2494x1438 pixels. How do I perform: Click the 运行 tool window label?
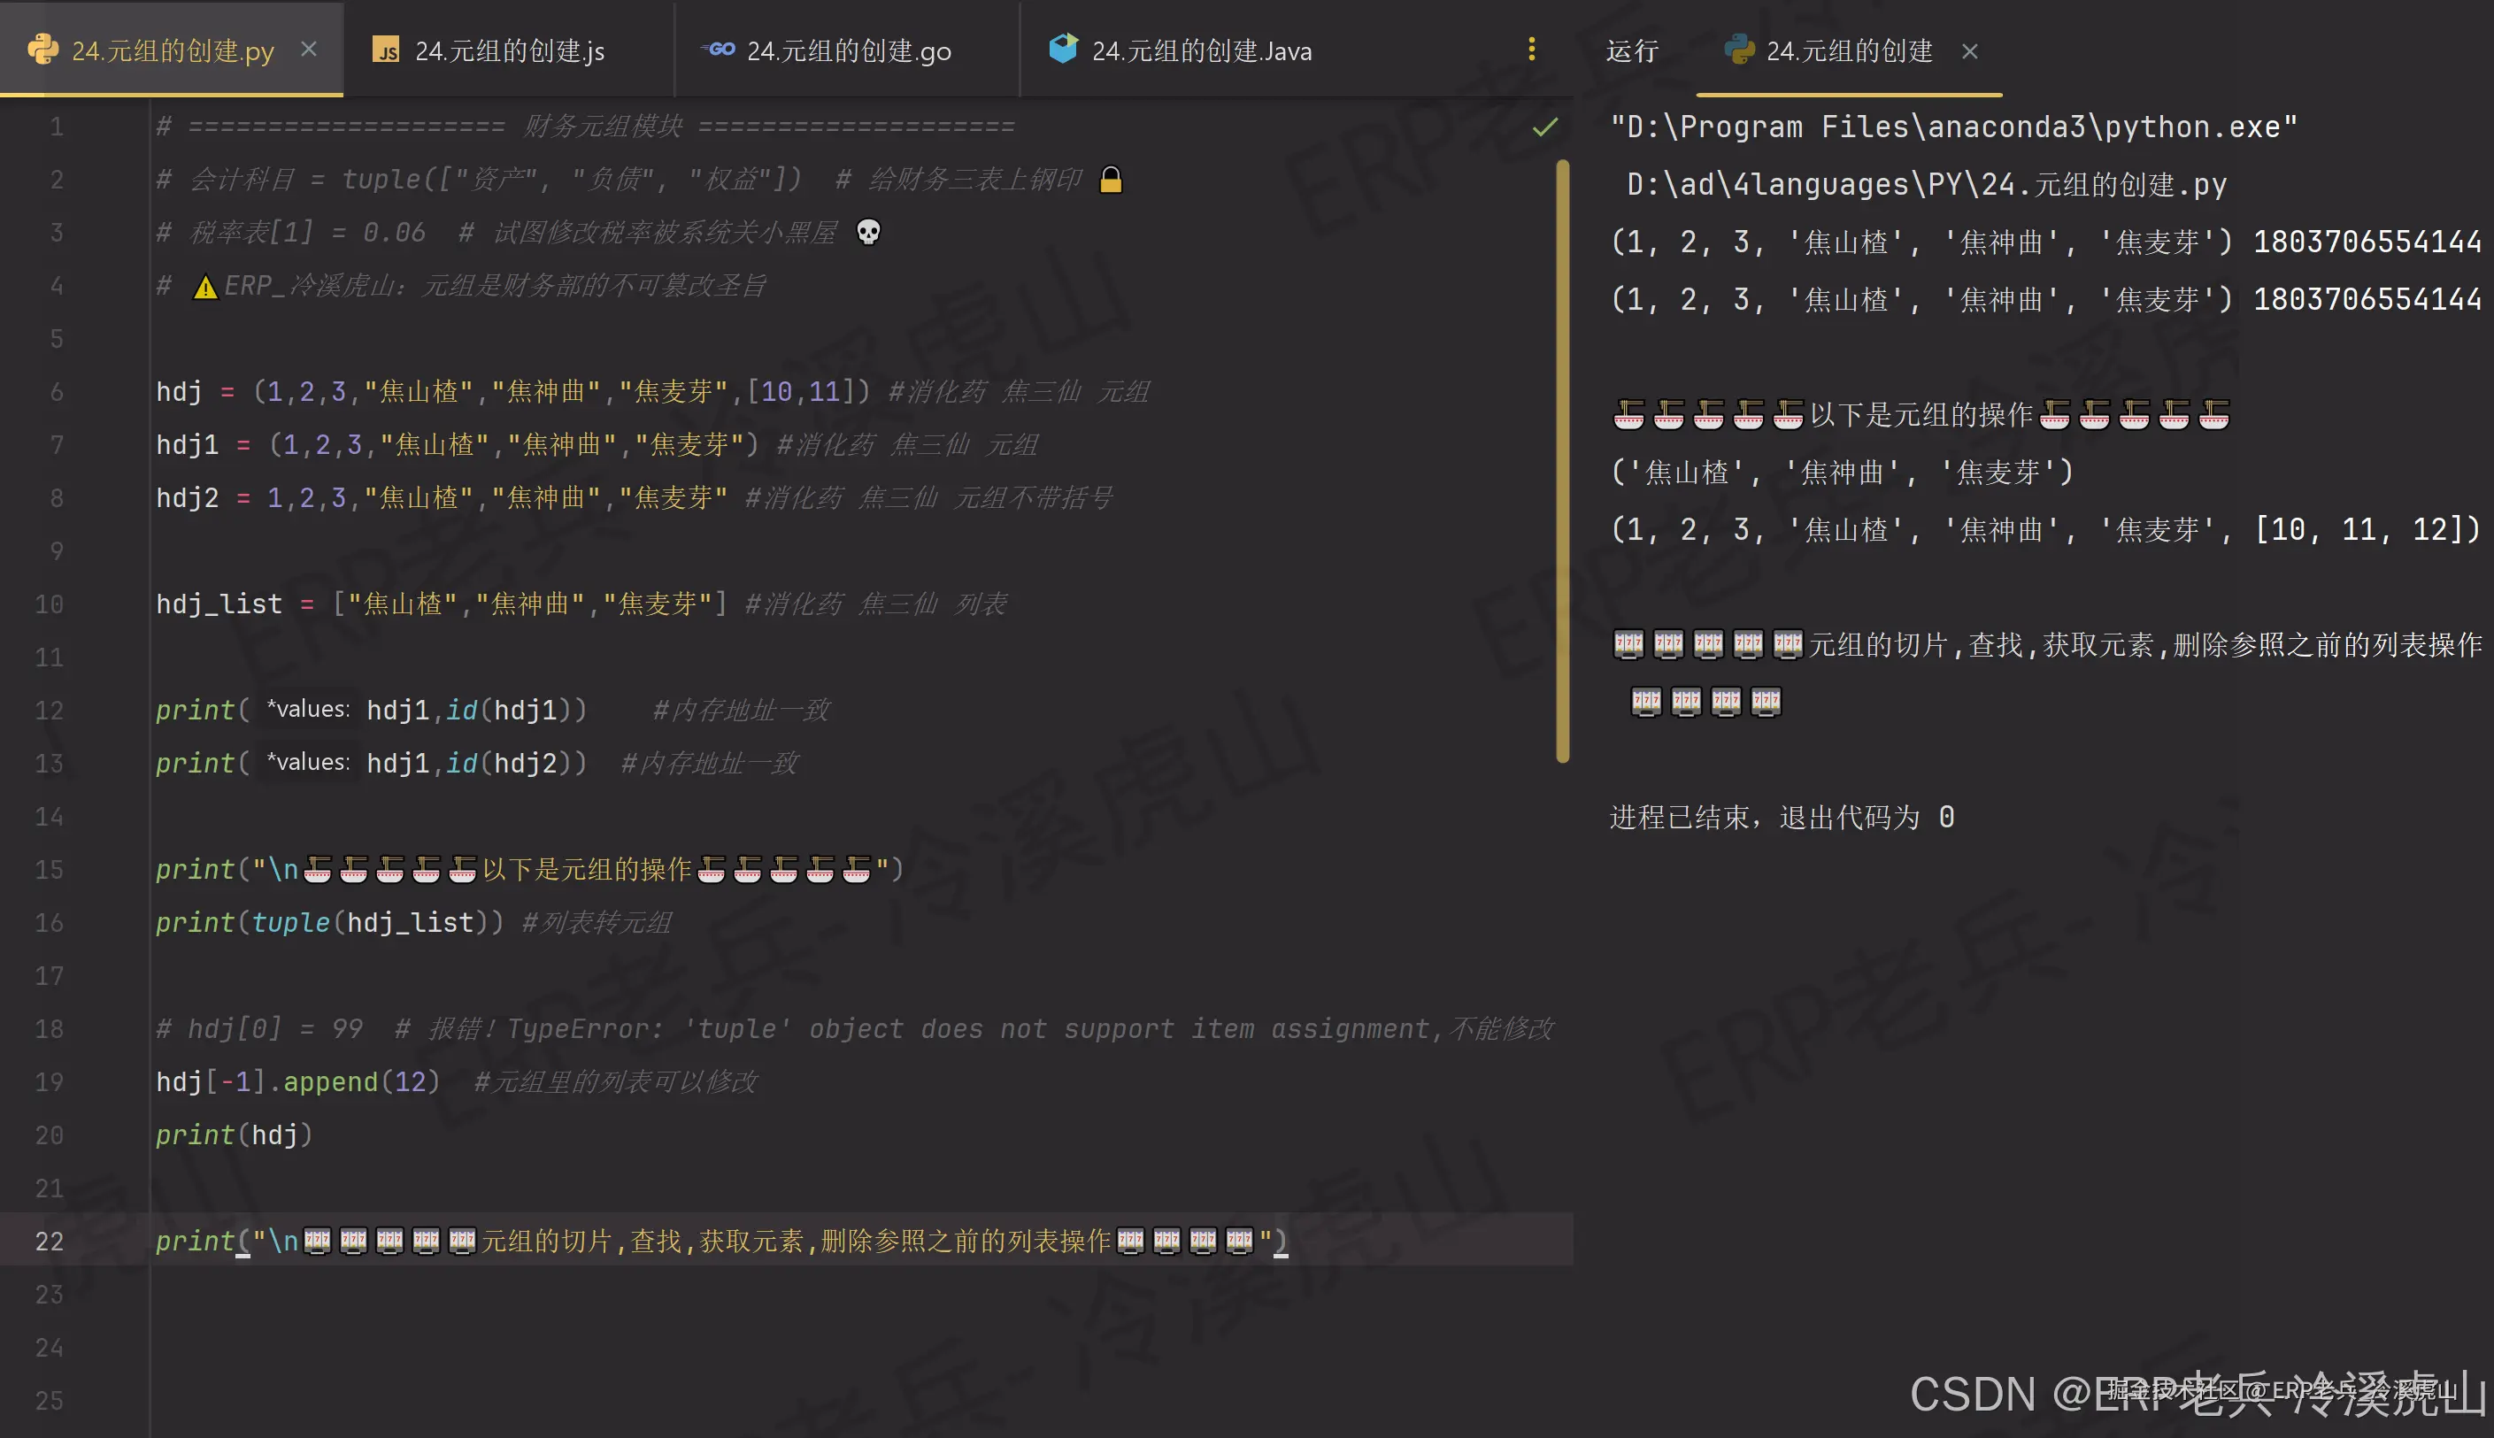tap(1632, 50)
